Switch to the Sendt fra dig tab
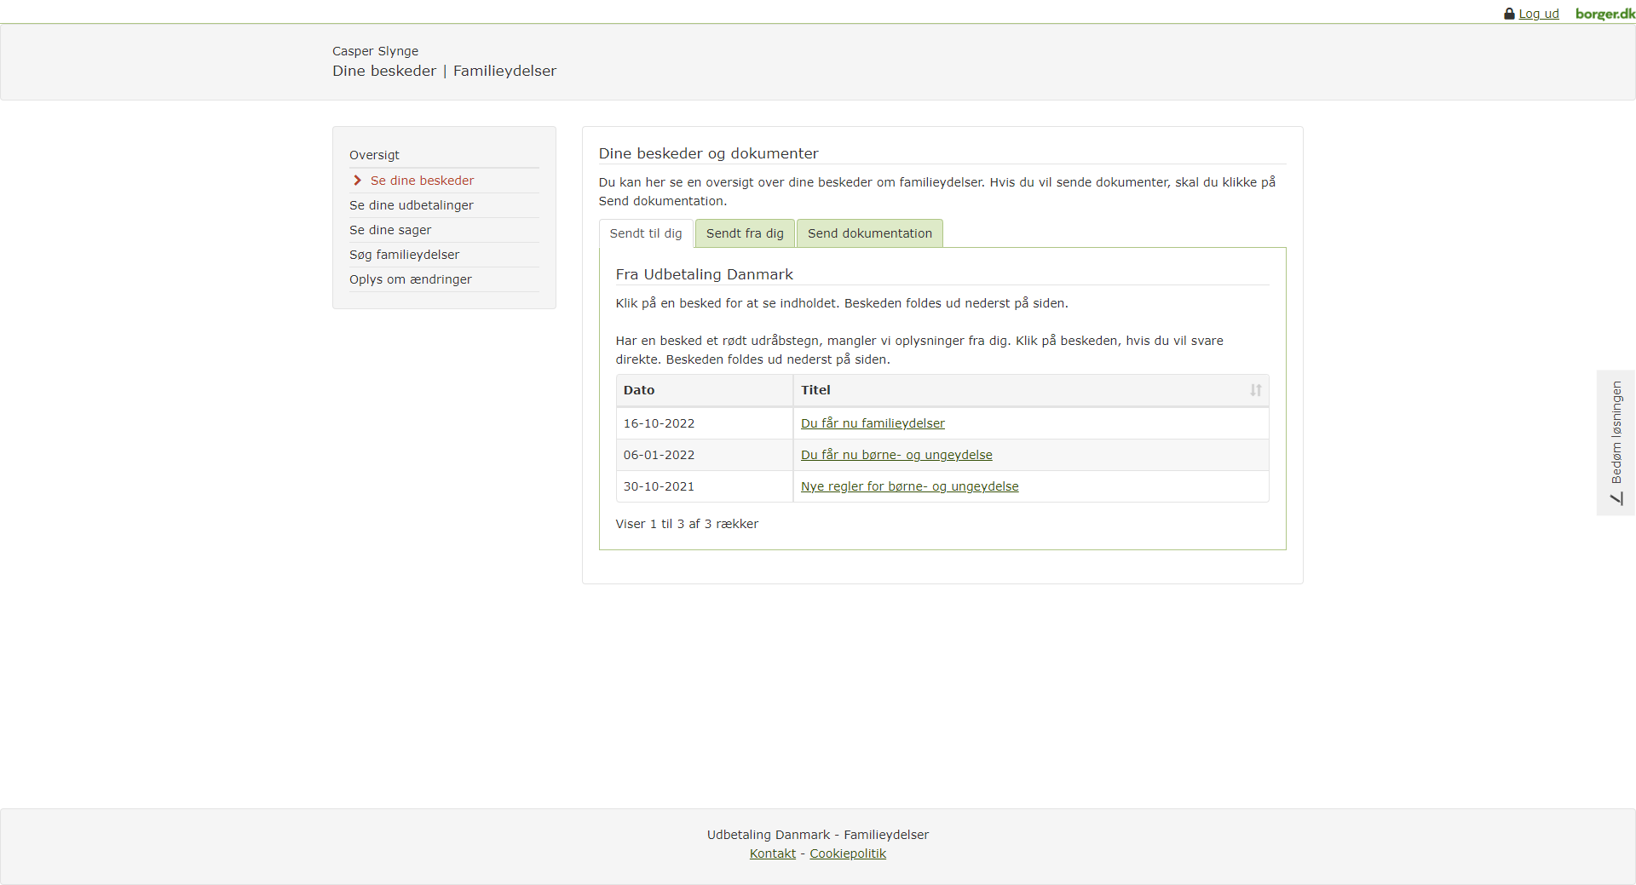1636x885 pixels. tap(744, 233)
